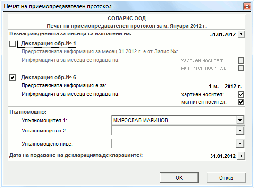Click the Отказ button

226,178
